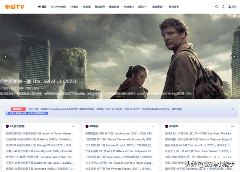Open Legion of Super-Heroes 4K蓝光原盘 link
This screenshot has height=172, width=240.
(x=40, y=134)
